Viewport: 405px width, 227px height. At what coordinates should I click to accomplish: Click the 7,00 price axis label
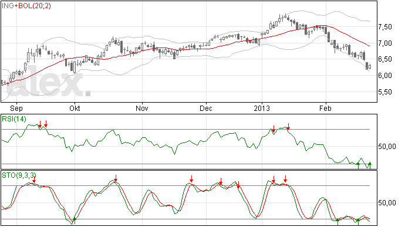tap(385, 43)
